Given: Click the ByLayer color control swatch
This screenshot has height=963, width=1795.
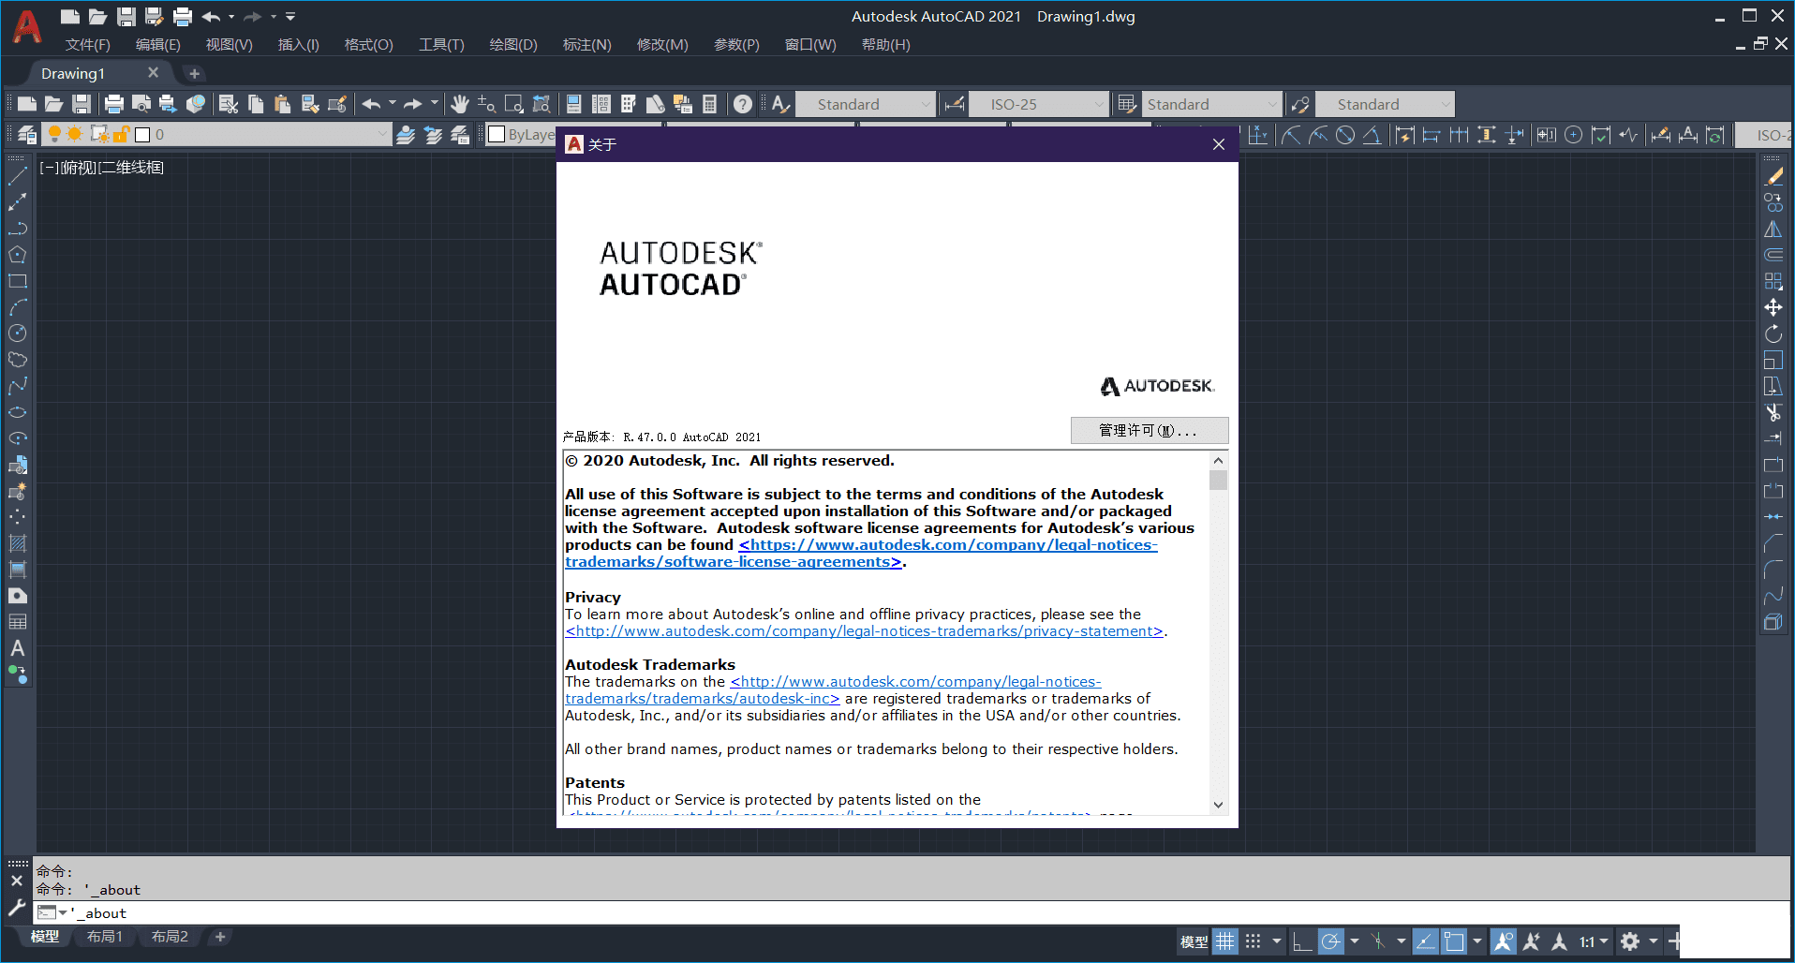Looking at the screenshot, I should click(x=497, y=135).
